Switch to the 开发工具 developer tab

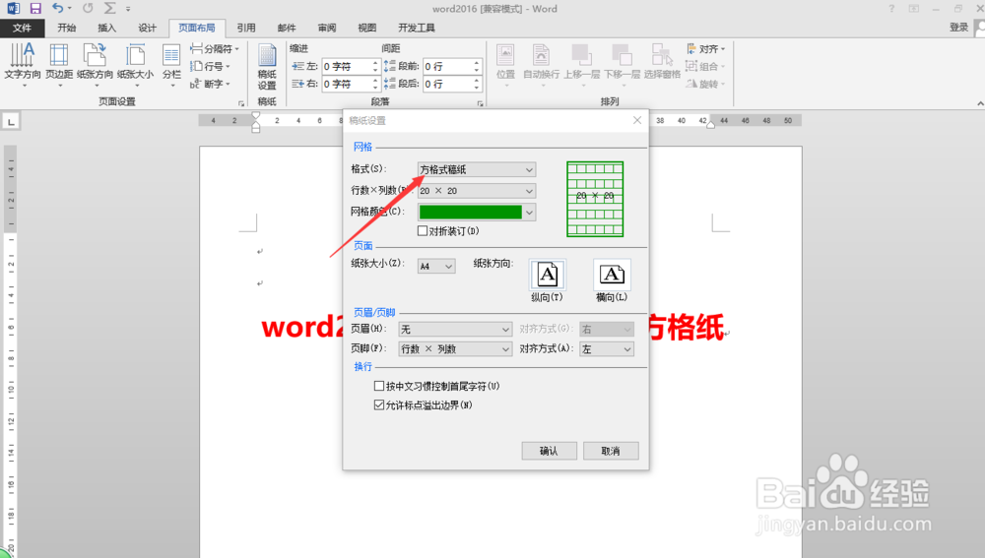click(x=417, y=28)
